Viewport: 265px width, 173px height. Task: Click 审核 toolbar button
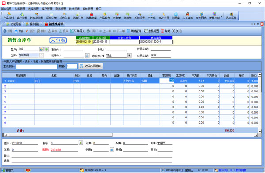[x=53, y=31]
